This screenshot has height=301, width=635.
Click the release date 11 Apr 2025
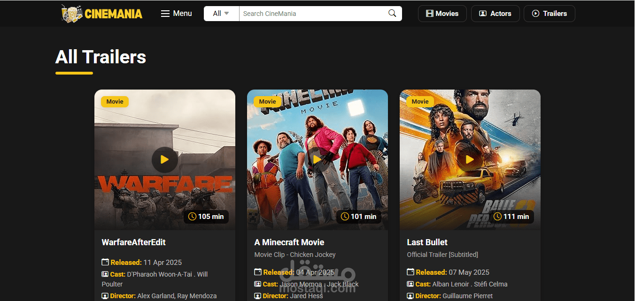coord(163,263)
